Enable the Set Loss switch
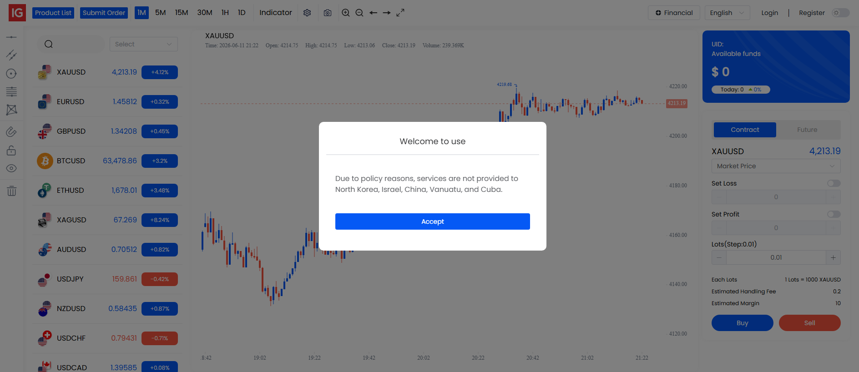Viewport: 859px width, 372px height. point(834,183)
